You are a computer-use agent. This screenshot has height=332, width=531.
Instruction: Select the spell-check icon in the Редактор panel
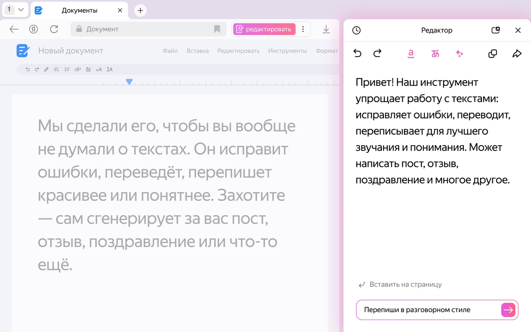tap(411, 54)
